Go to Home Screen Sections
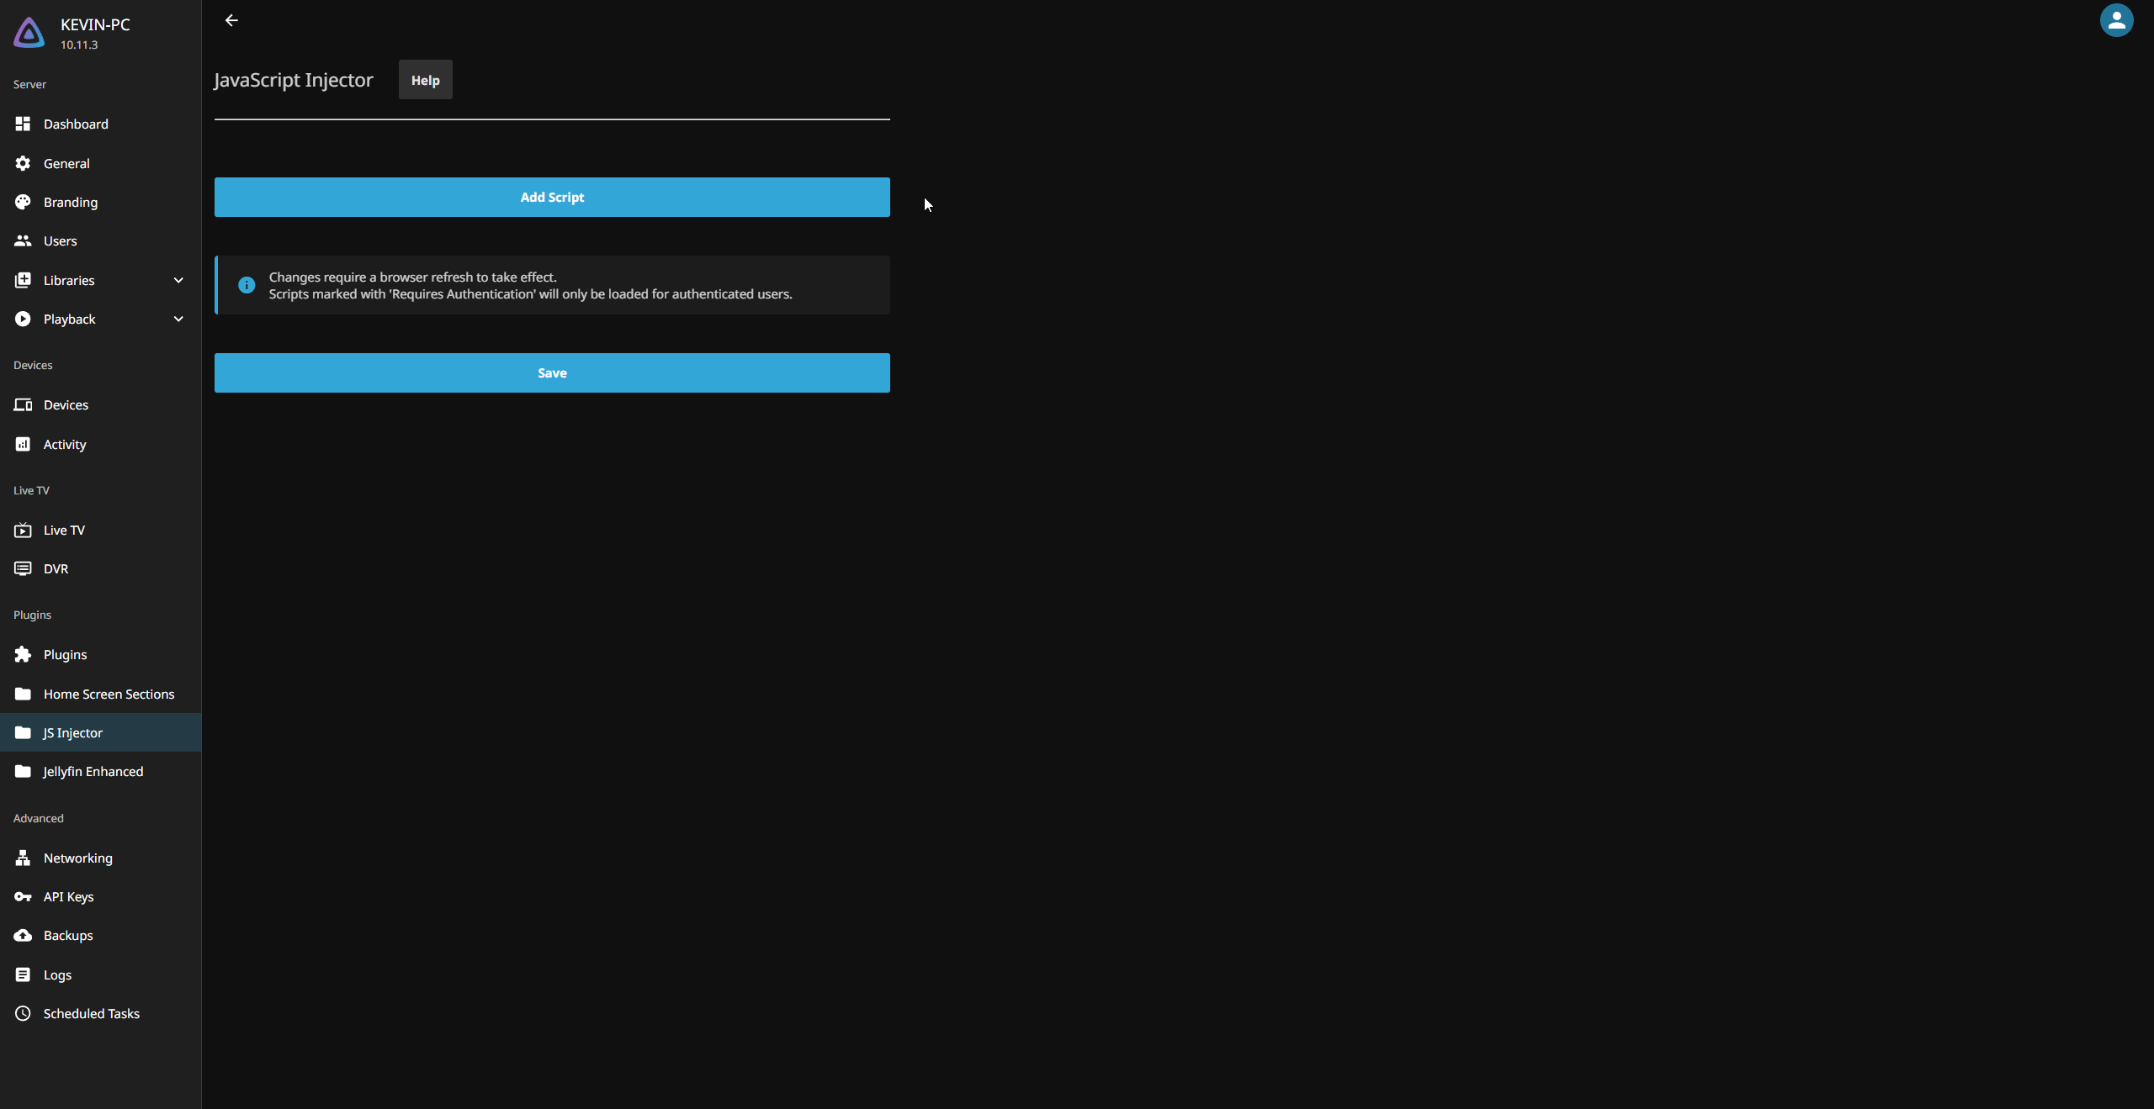The width and height of the screenshot is (2154, 1109). [x=109, y=694]
